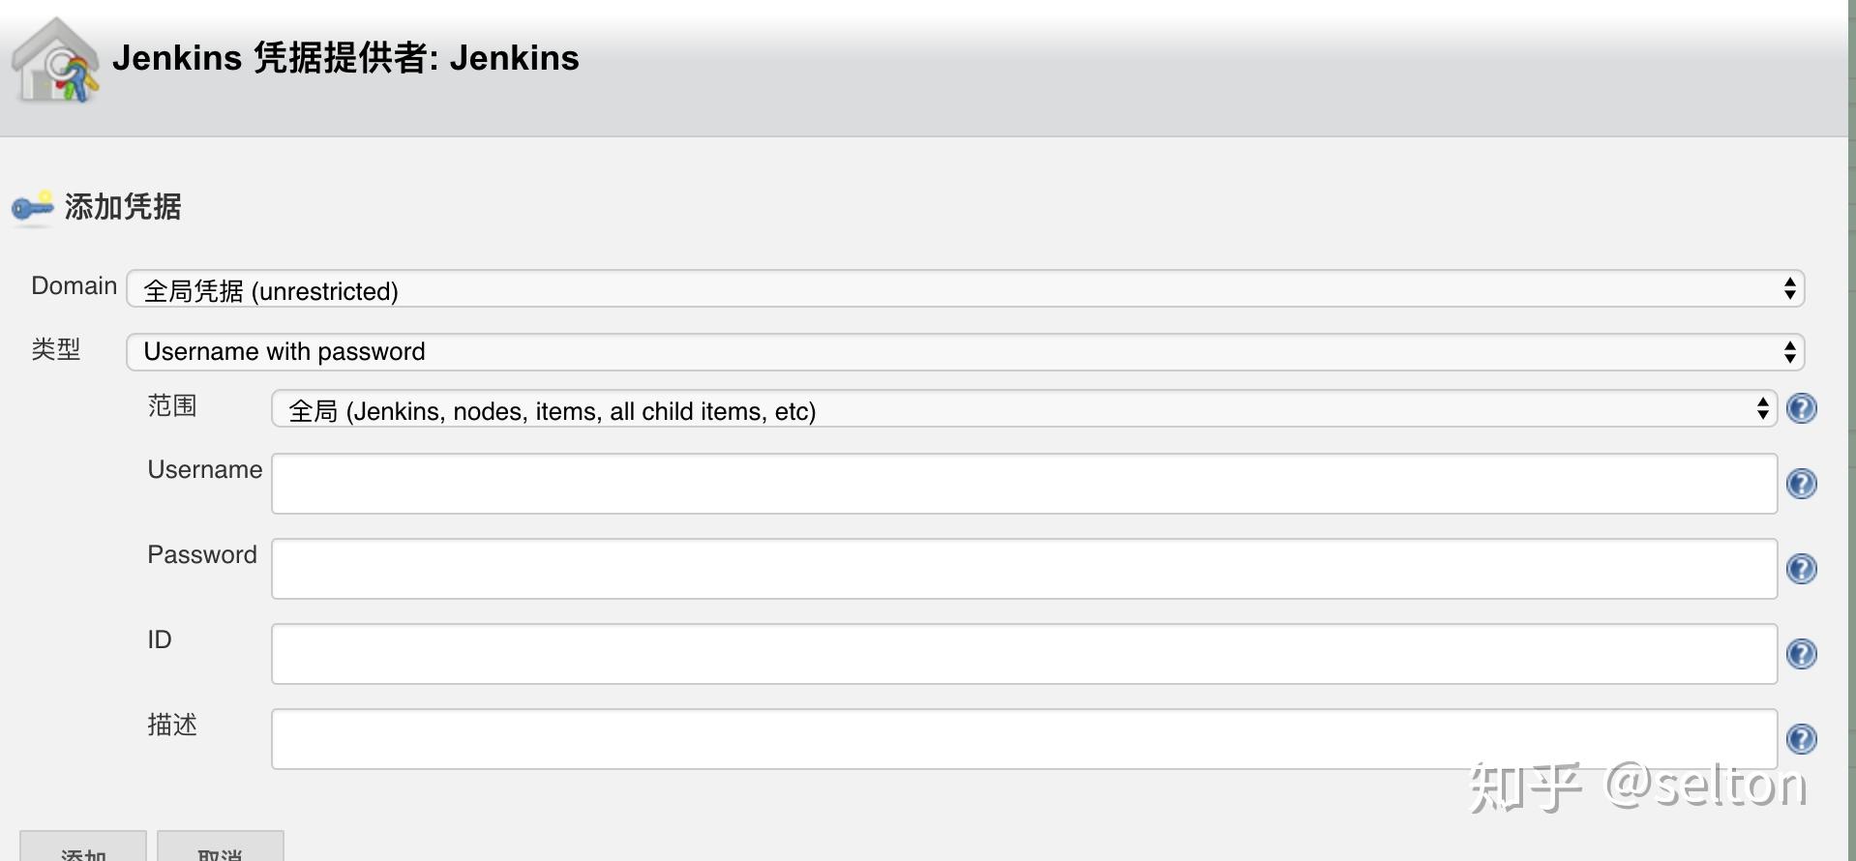Image resolution: width=1856 pixels, height=861 pixels.
Task: Focus the Password input field
Action: tap(1023, 569)
